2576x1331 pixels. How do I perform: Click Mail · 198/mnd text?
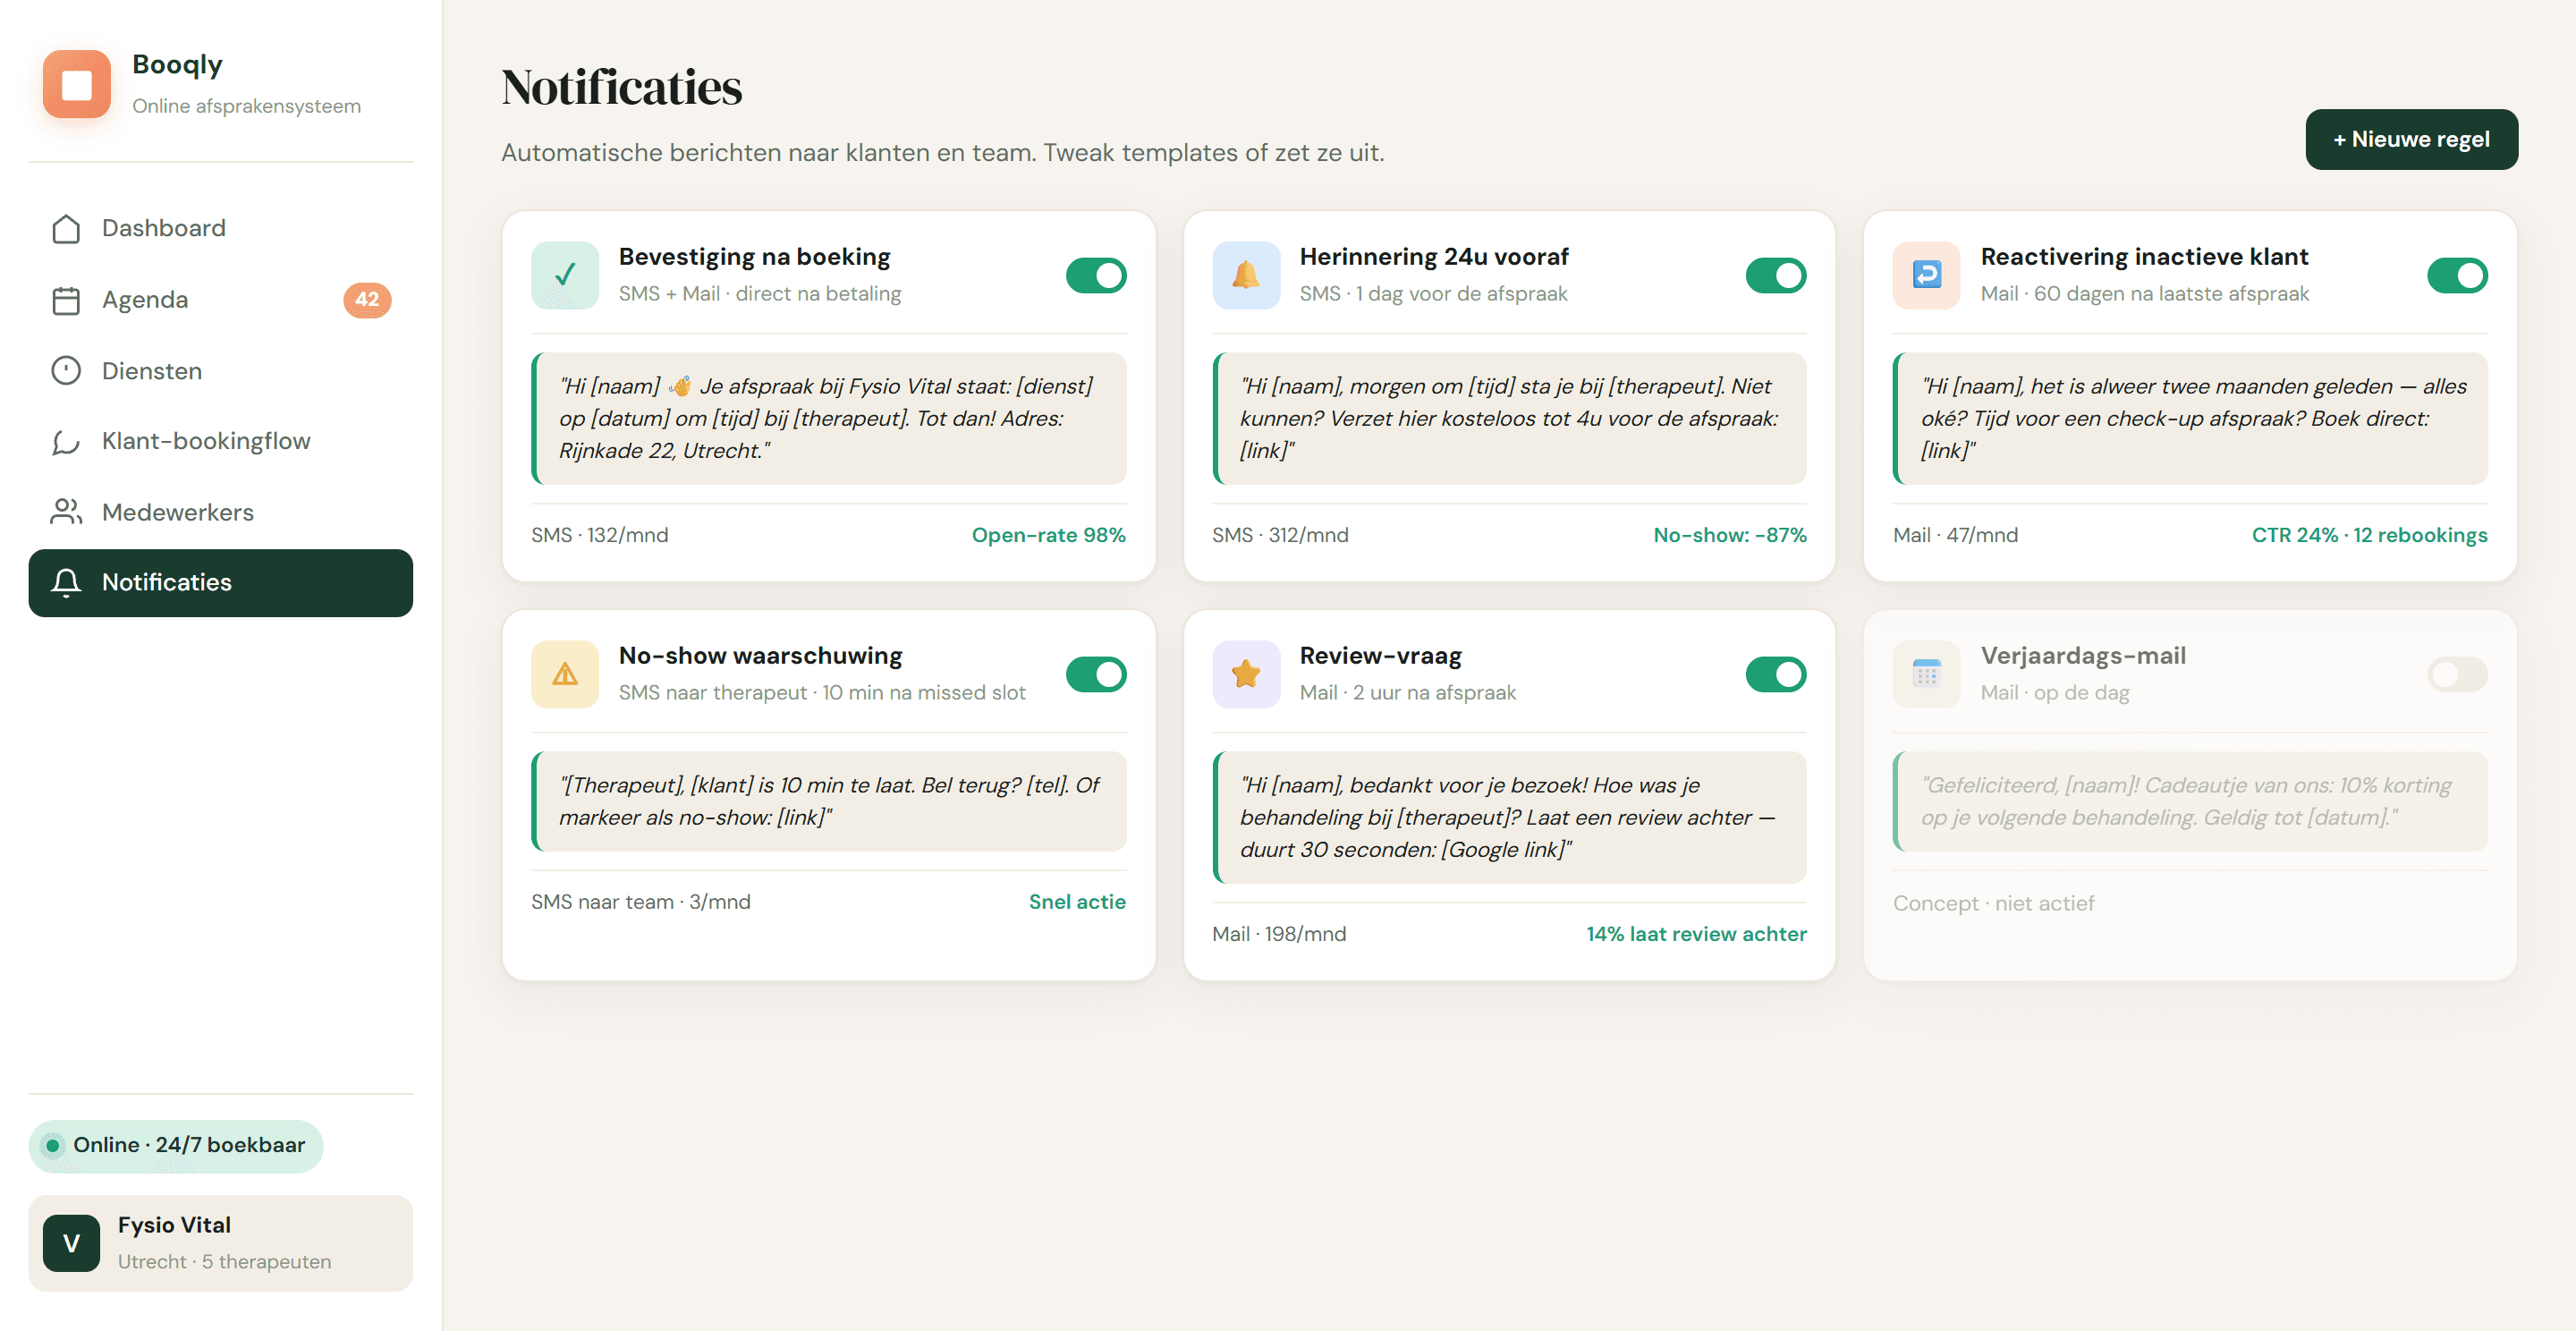click(1279, 934)
